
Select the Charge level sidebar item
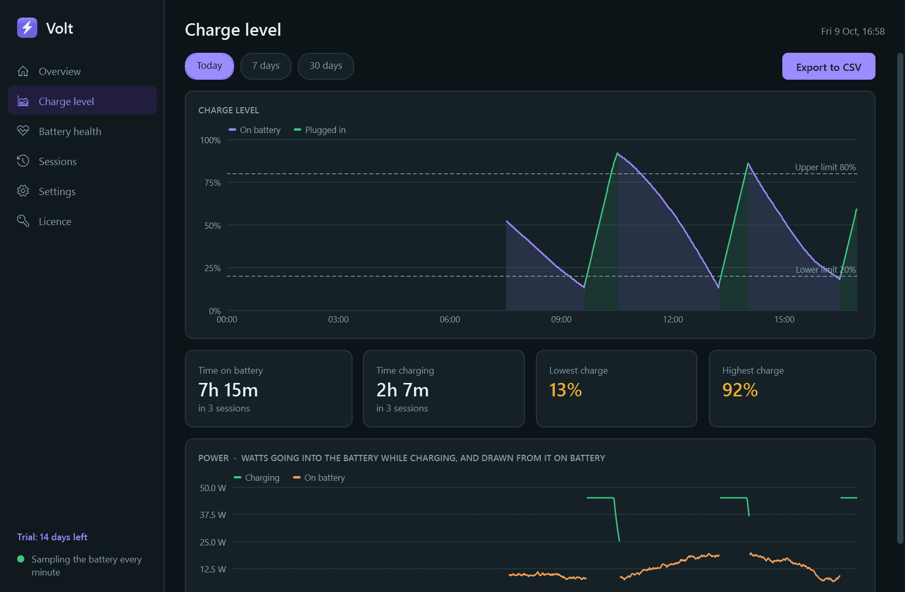point(82,100)
